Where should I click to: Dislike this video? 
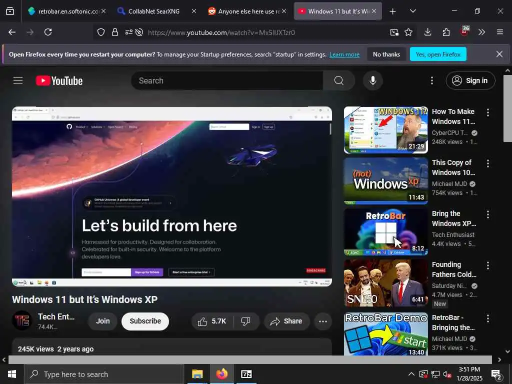pos(246,321)
